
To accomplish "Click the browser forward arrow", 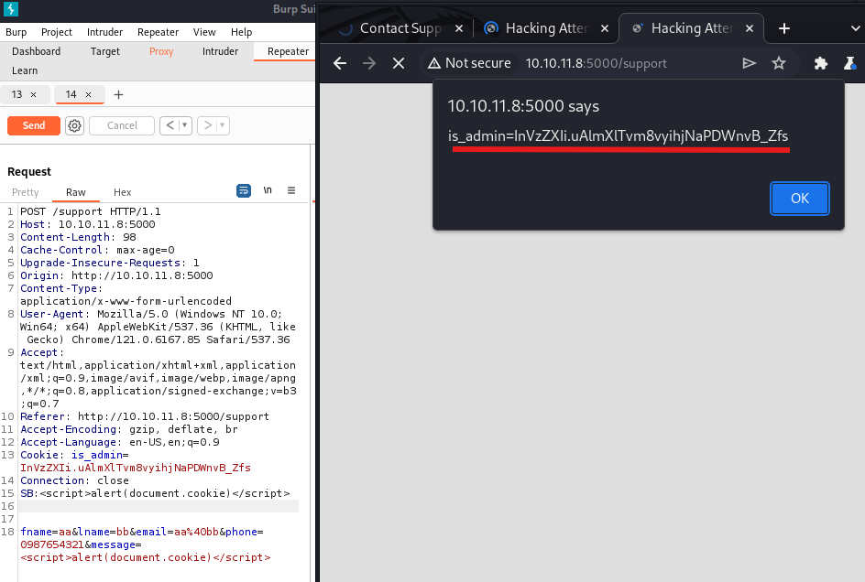I will click(x=369, y=63).
